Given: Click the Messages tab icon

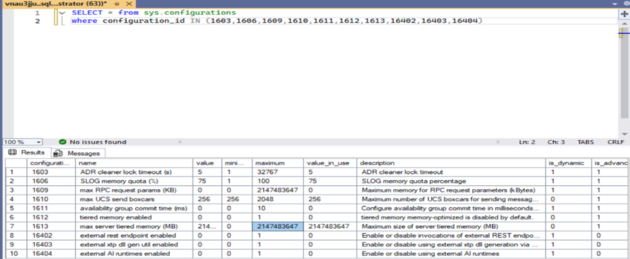Looking at the screenshot, I should pyautogui.click(x=58, y=153).
